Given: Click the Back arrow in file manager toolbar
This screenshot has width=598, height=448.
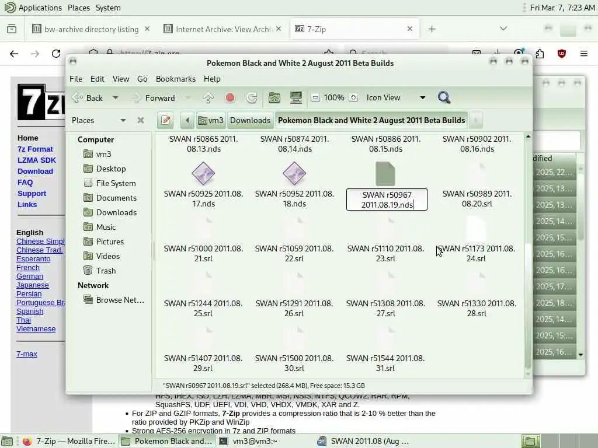Looking at the screenshot, I should tap(88, 98).
